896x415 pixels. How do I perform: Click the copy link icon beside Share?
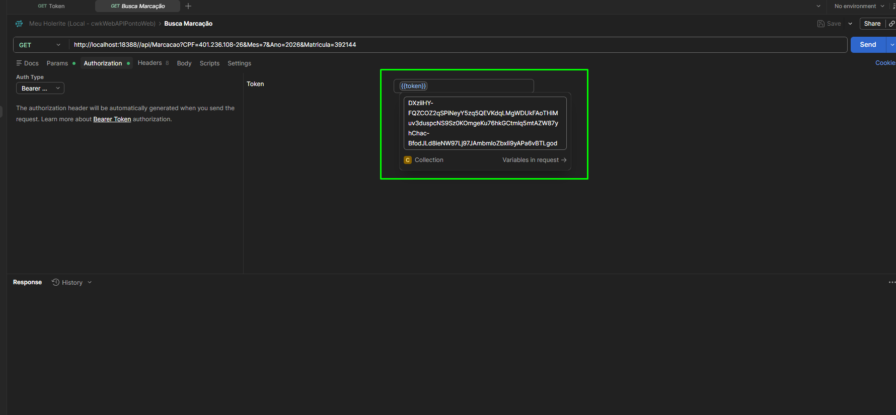click(891, 24)
